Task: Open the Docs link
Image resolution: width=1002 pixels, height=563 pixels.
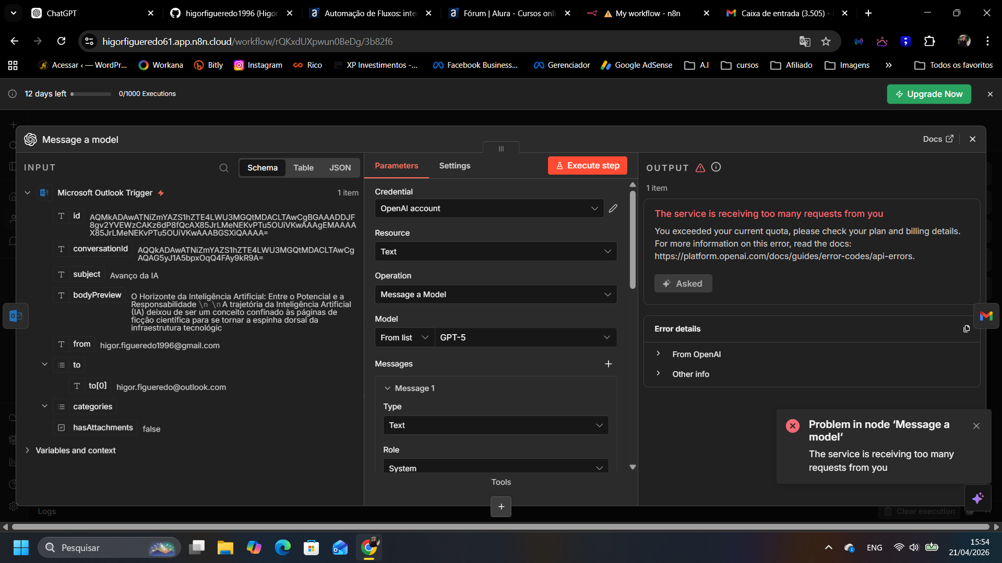Action: 937,139
